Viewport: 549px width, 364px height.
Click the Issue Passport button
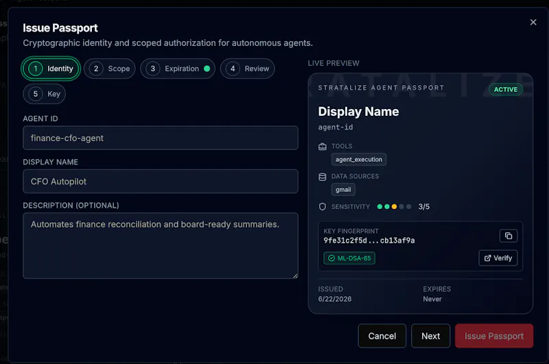click(x=494, y=336)
